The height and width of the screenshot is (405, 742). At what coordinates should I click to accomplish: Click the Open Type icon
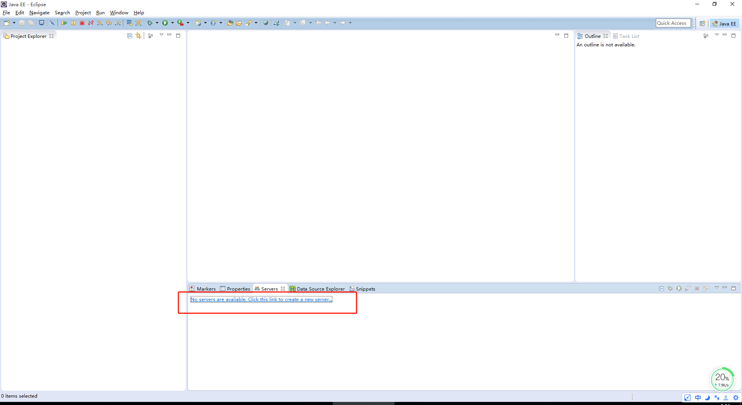click(230, 23)
